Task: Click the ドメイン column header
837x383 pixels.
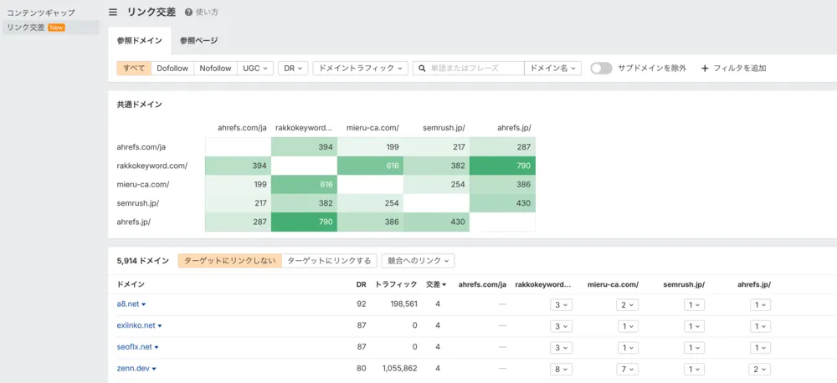Action: (131, 285)
